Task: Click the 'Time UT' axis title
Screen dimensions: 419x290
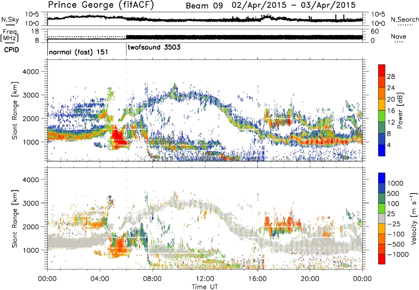Action: [205, 287]
